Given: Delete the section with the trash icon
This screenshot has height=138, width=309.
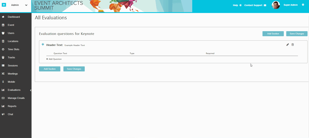Looking at the screenshot, I should (x=293, y=45).
